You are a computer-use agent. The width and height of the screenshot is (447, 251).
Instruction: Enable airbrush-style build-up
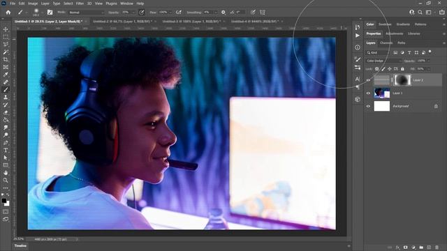pos(179,13)
